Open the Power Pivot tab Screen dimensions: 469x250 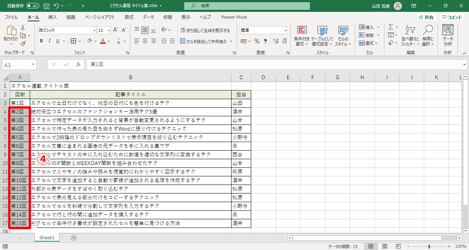tap(234, 17)
